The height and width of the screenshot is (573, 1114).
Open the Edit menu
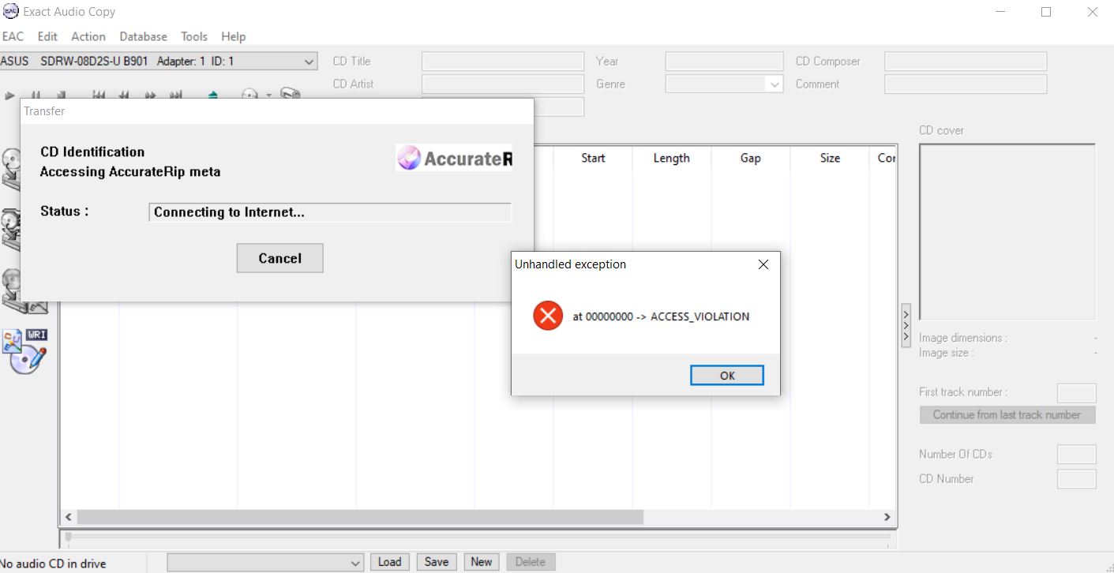[x=47, y=36]
